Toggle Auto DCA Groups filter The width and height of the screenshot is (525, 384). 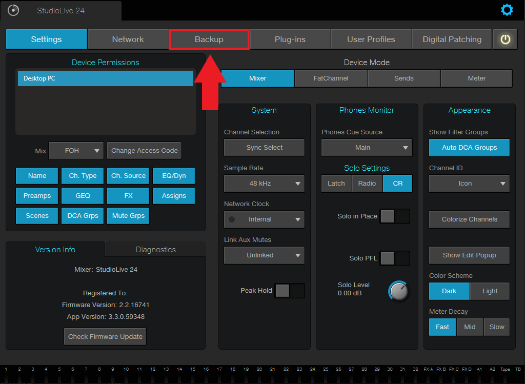pos(469,148)
